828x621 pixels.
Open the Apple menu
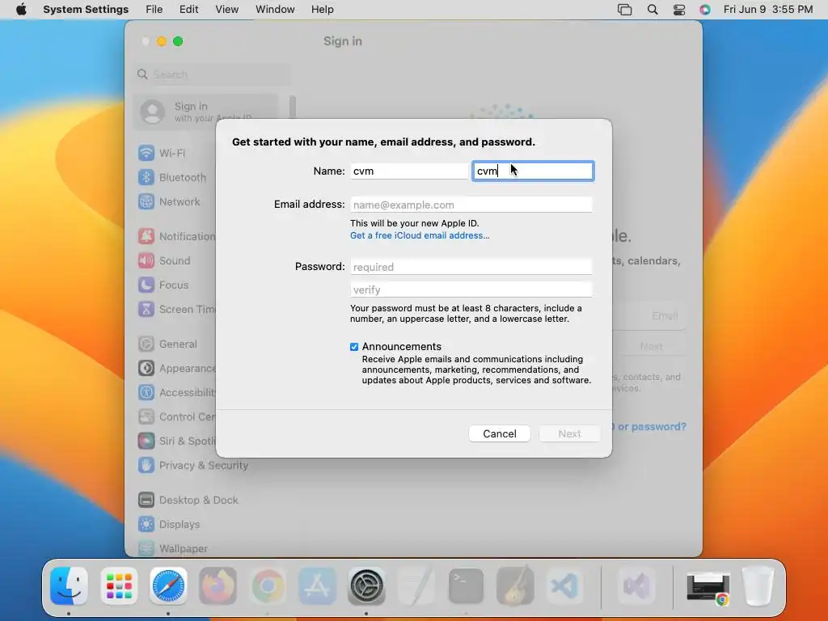point(21,10)
